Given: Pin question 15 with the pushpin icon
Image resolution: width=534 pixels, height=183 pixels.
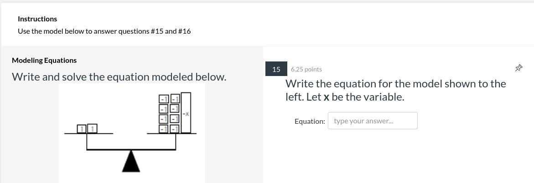Looking at the screenshot, I should click(518, 68).
